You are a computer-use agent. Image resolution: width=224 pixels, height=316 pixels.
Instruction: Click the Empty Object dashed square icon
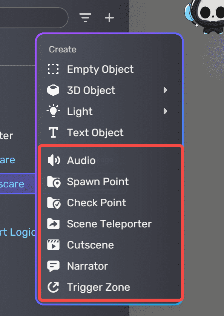(53, 69)
